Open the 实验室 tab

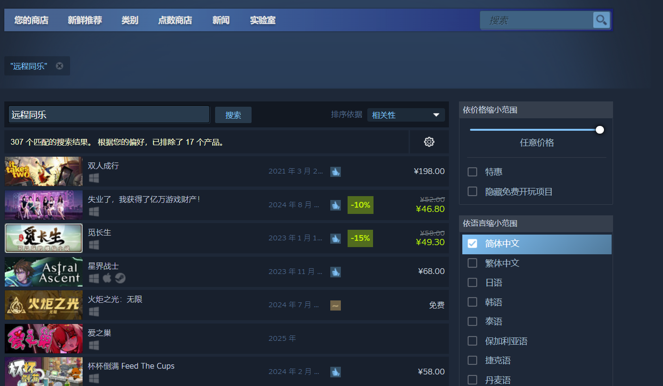tap(263, 20)
